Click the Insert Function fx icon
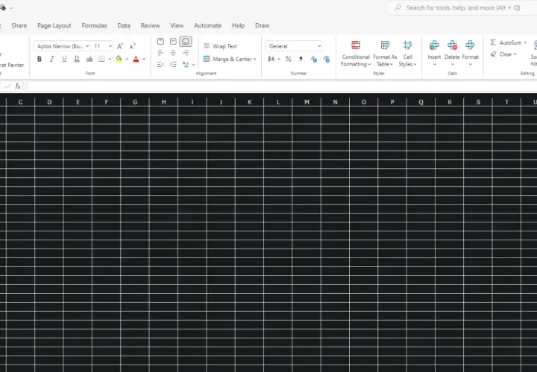Image resolution: width=537 pixels, height=372 pixels. point(18,86)
